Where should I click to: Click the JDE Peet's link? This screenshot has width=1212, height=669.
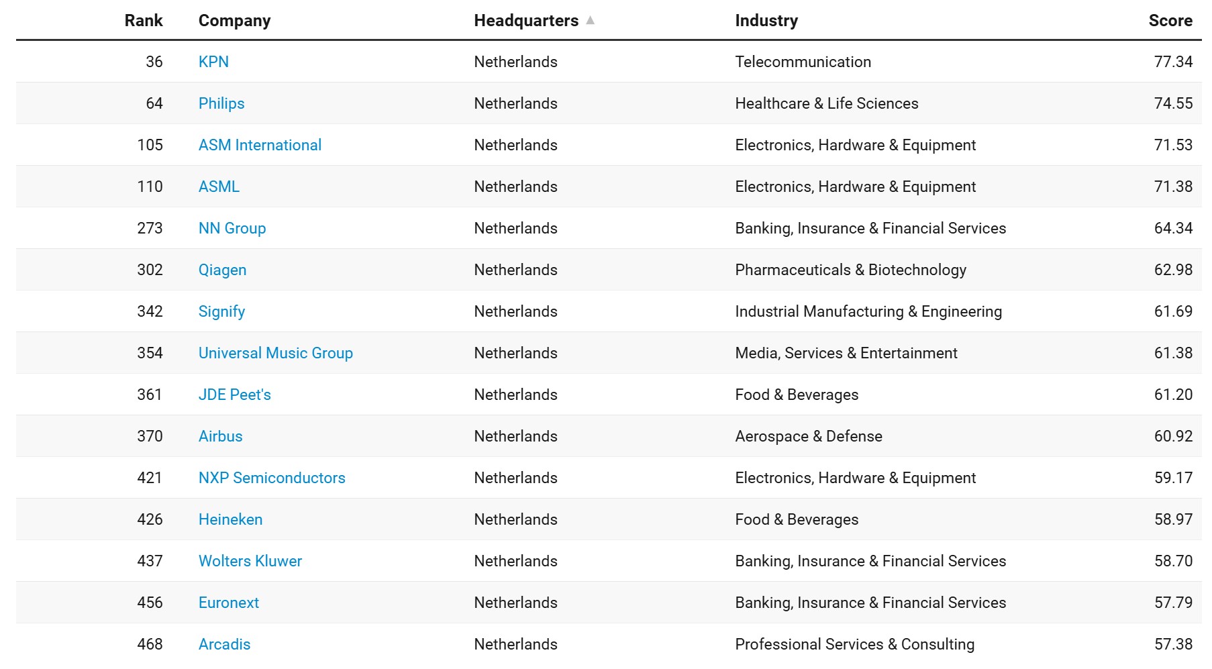tap(234, 395)
